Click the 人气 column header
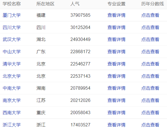The width and height of the screenshot is (167, 130). (x=75, y=4)
